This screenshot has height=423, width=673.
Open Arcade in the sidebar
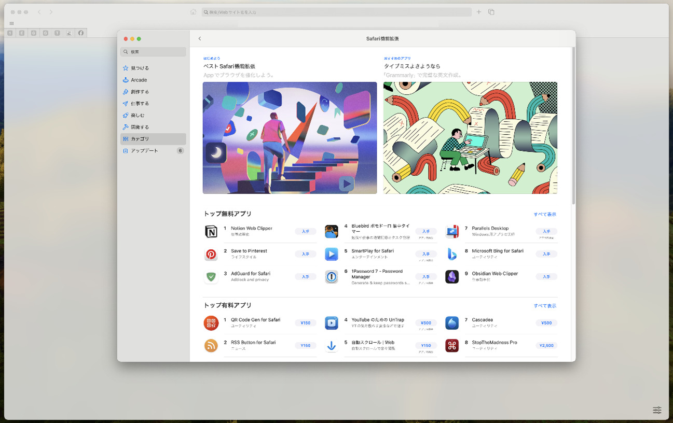139,80
